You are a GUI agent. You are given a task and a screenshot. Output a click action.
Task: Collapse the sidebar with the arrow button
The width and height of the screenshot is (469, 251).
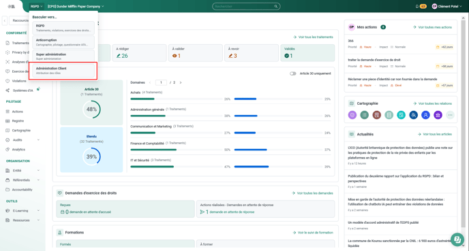5,20
